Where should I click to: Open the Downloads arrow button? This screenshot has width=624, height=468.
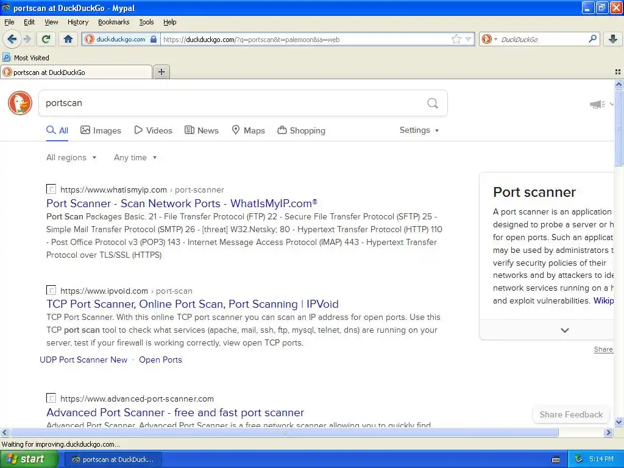pyautogui.click(x=613, y=39)
